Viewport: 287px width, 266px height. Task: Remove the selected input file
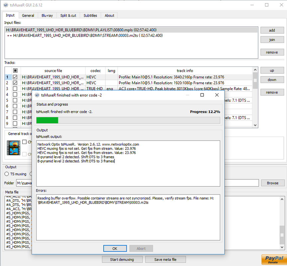[272, 52]
